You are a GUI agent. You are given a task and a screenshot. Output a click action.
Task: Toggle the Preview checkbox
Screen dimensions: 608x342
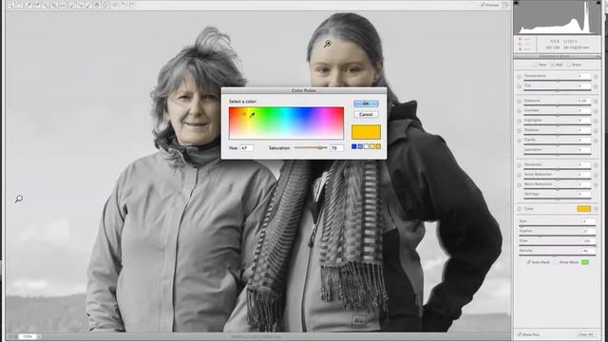[x=483, y=5]
